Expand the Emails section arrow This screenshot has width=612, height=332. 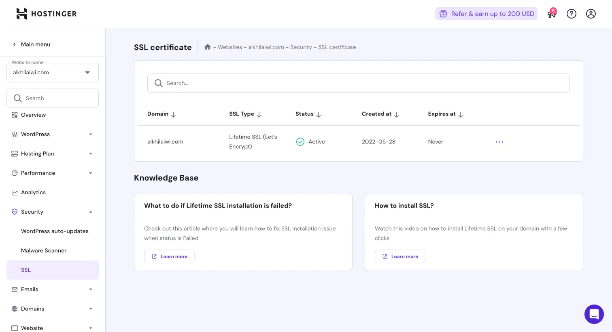pyautogui.click(x=91, y=290)
